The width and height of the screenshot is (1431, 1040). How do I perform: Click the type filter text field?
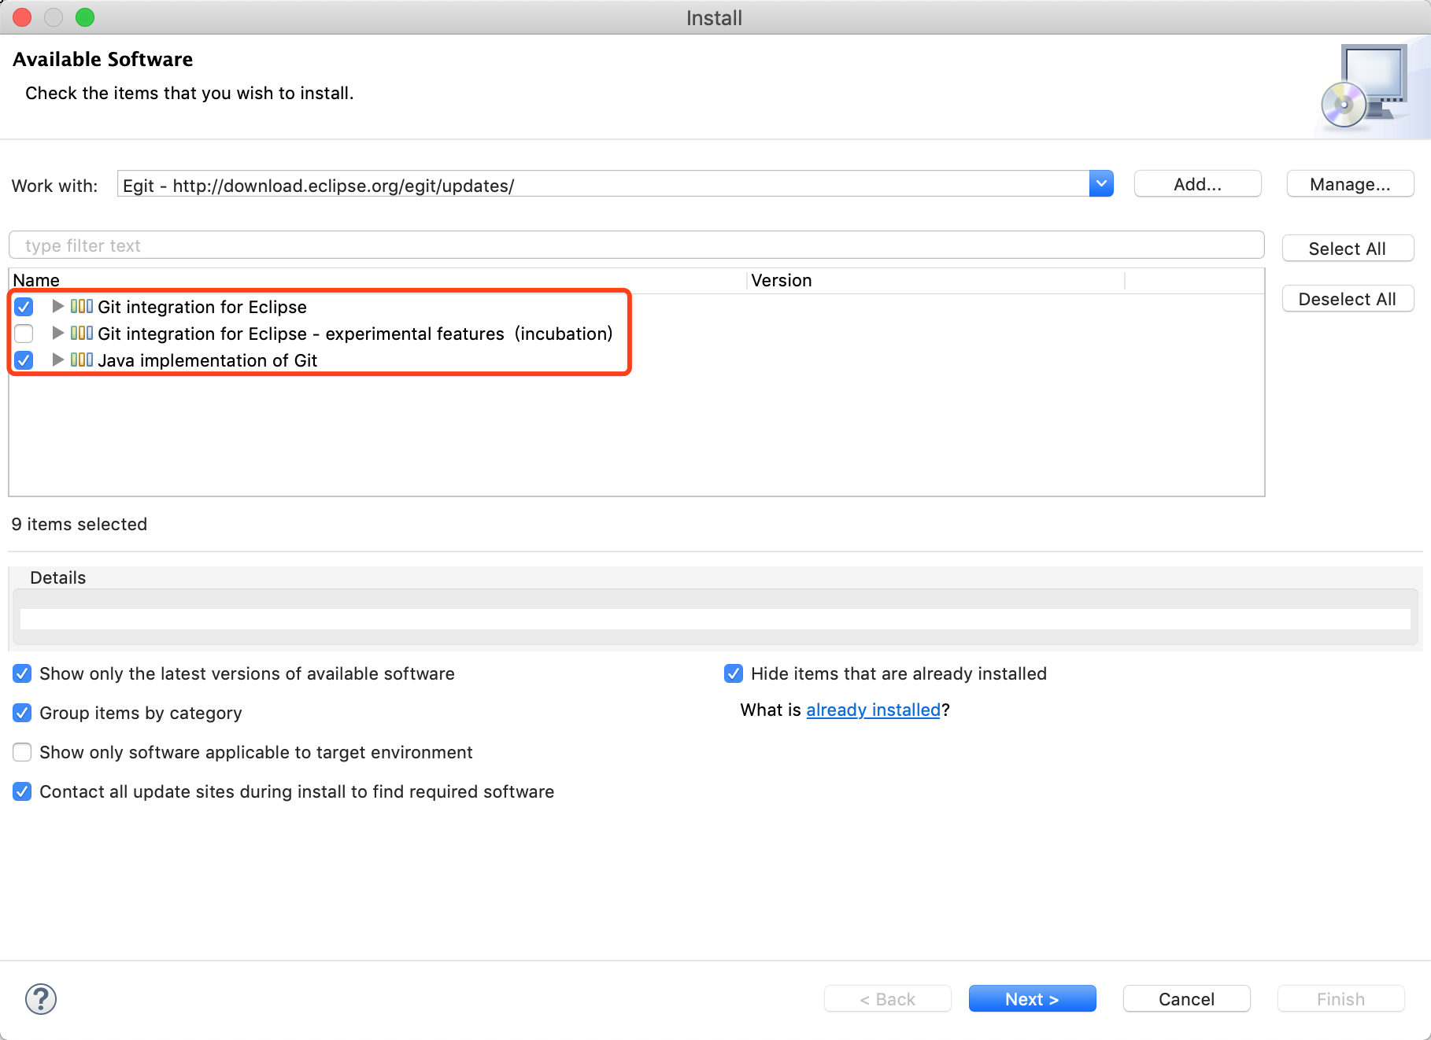point(636,245)
